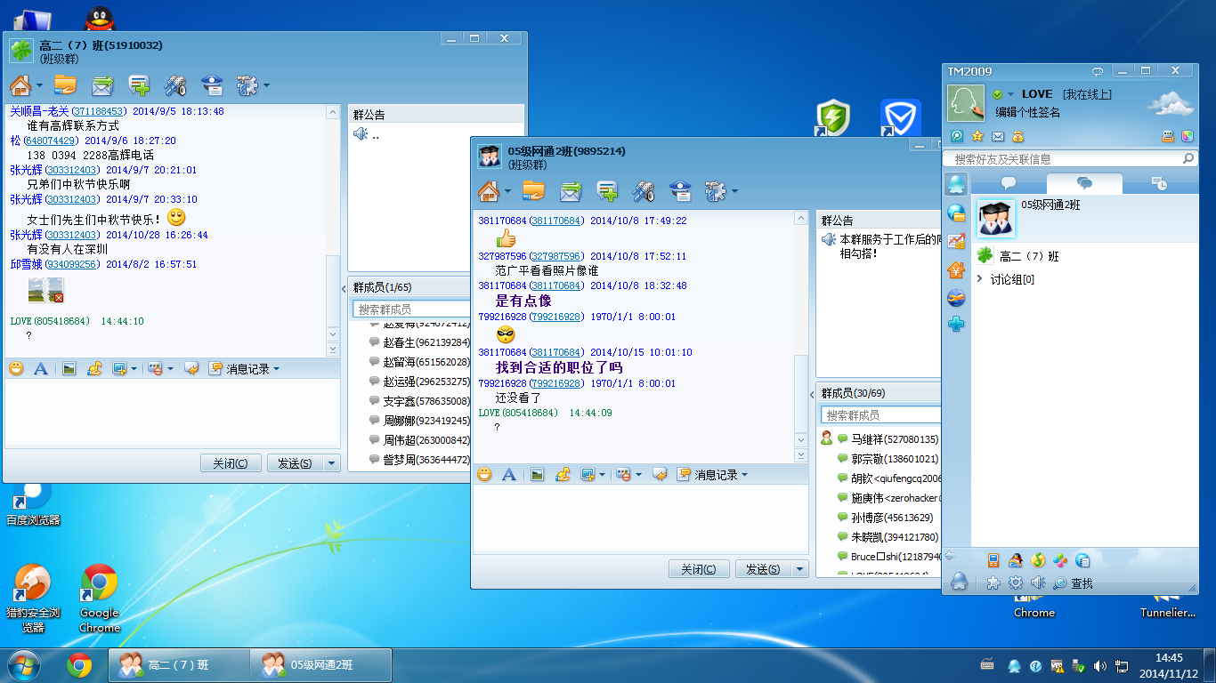Select the groups tab in TM2009

[1084, 183]
